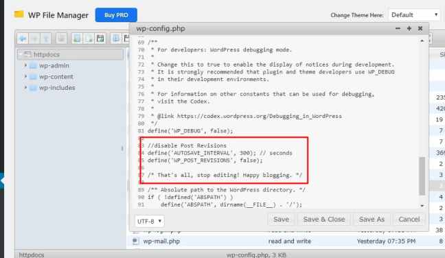This screenshot has width=445, height=258.
Task: Click the floppy disk save toolbar icon
Action: (x=100, y=38)
